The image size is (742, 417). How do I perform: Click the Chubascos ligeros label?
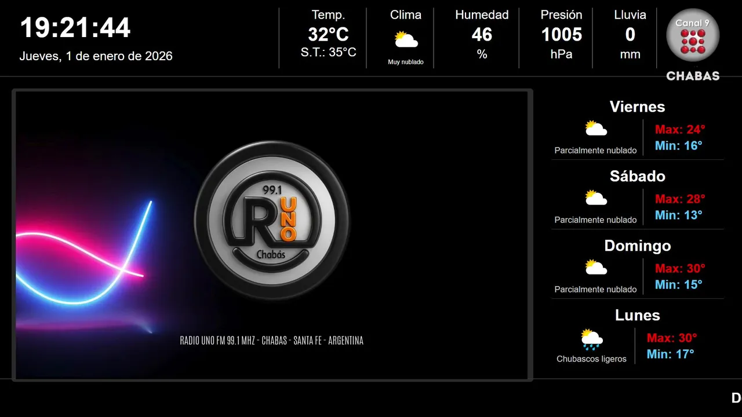pyautogui.click(x=591, y=359)
